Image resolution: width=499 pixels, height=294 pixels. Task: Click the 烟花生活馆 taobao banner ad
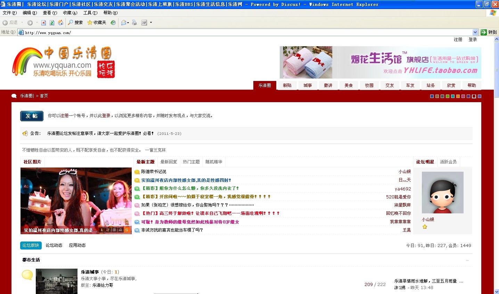pyautogui.click(x=381, y=63)
